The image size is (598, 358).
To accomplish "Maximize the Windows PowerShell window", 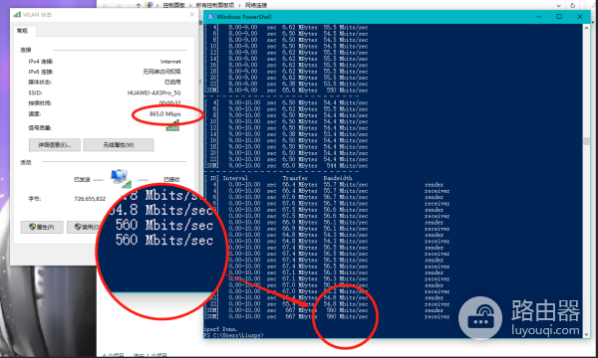I will pyautogui.click(x=559, y=17).
